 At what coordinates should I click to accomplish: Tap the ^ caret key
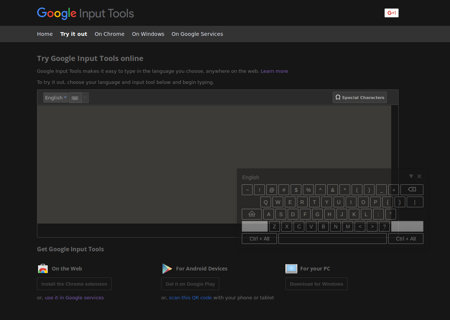tap(320, 190)
